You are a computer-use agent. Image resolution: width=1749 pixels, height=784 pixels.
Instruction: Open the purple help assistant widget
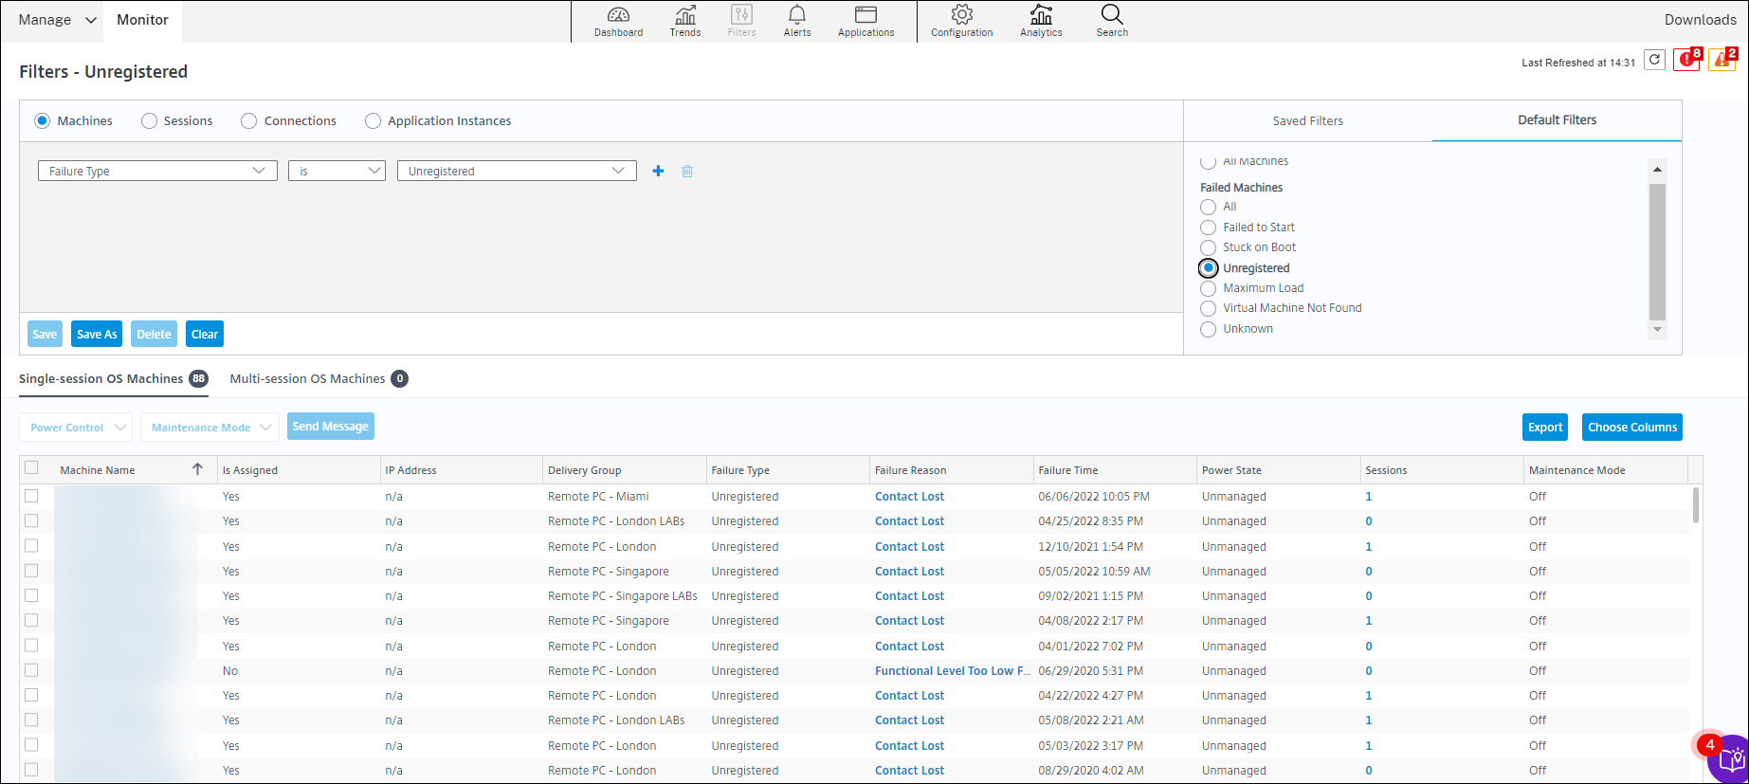1730,758
